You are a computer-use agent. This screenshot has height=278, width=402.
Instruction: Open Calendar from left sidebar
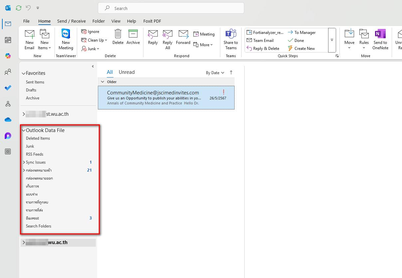8,40
